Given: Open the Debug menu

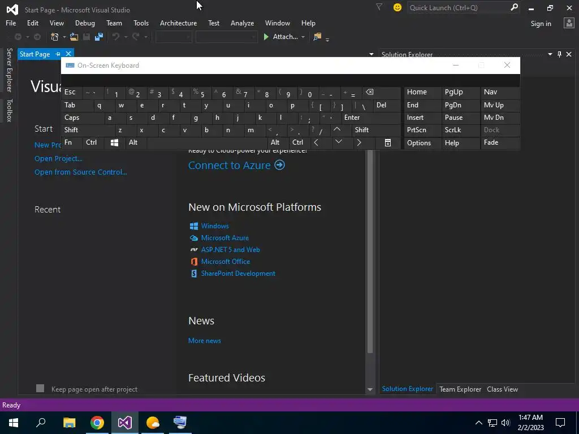Looking at the screenshot, I should click(85, 23).
